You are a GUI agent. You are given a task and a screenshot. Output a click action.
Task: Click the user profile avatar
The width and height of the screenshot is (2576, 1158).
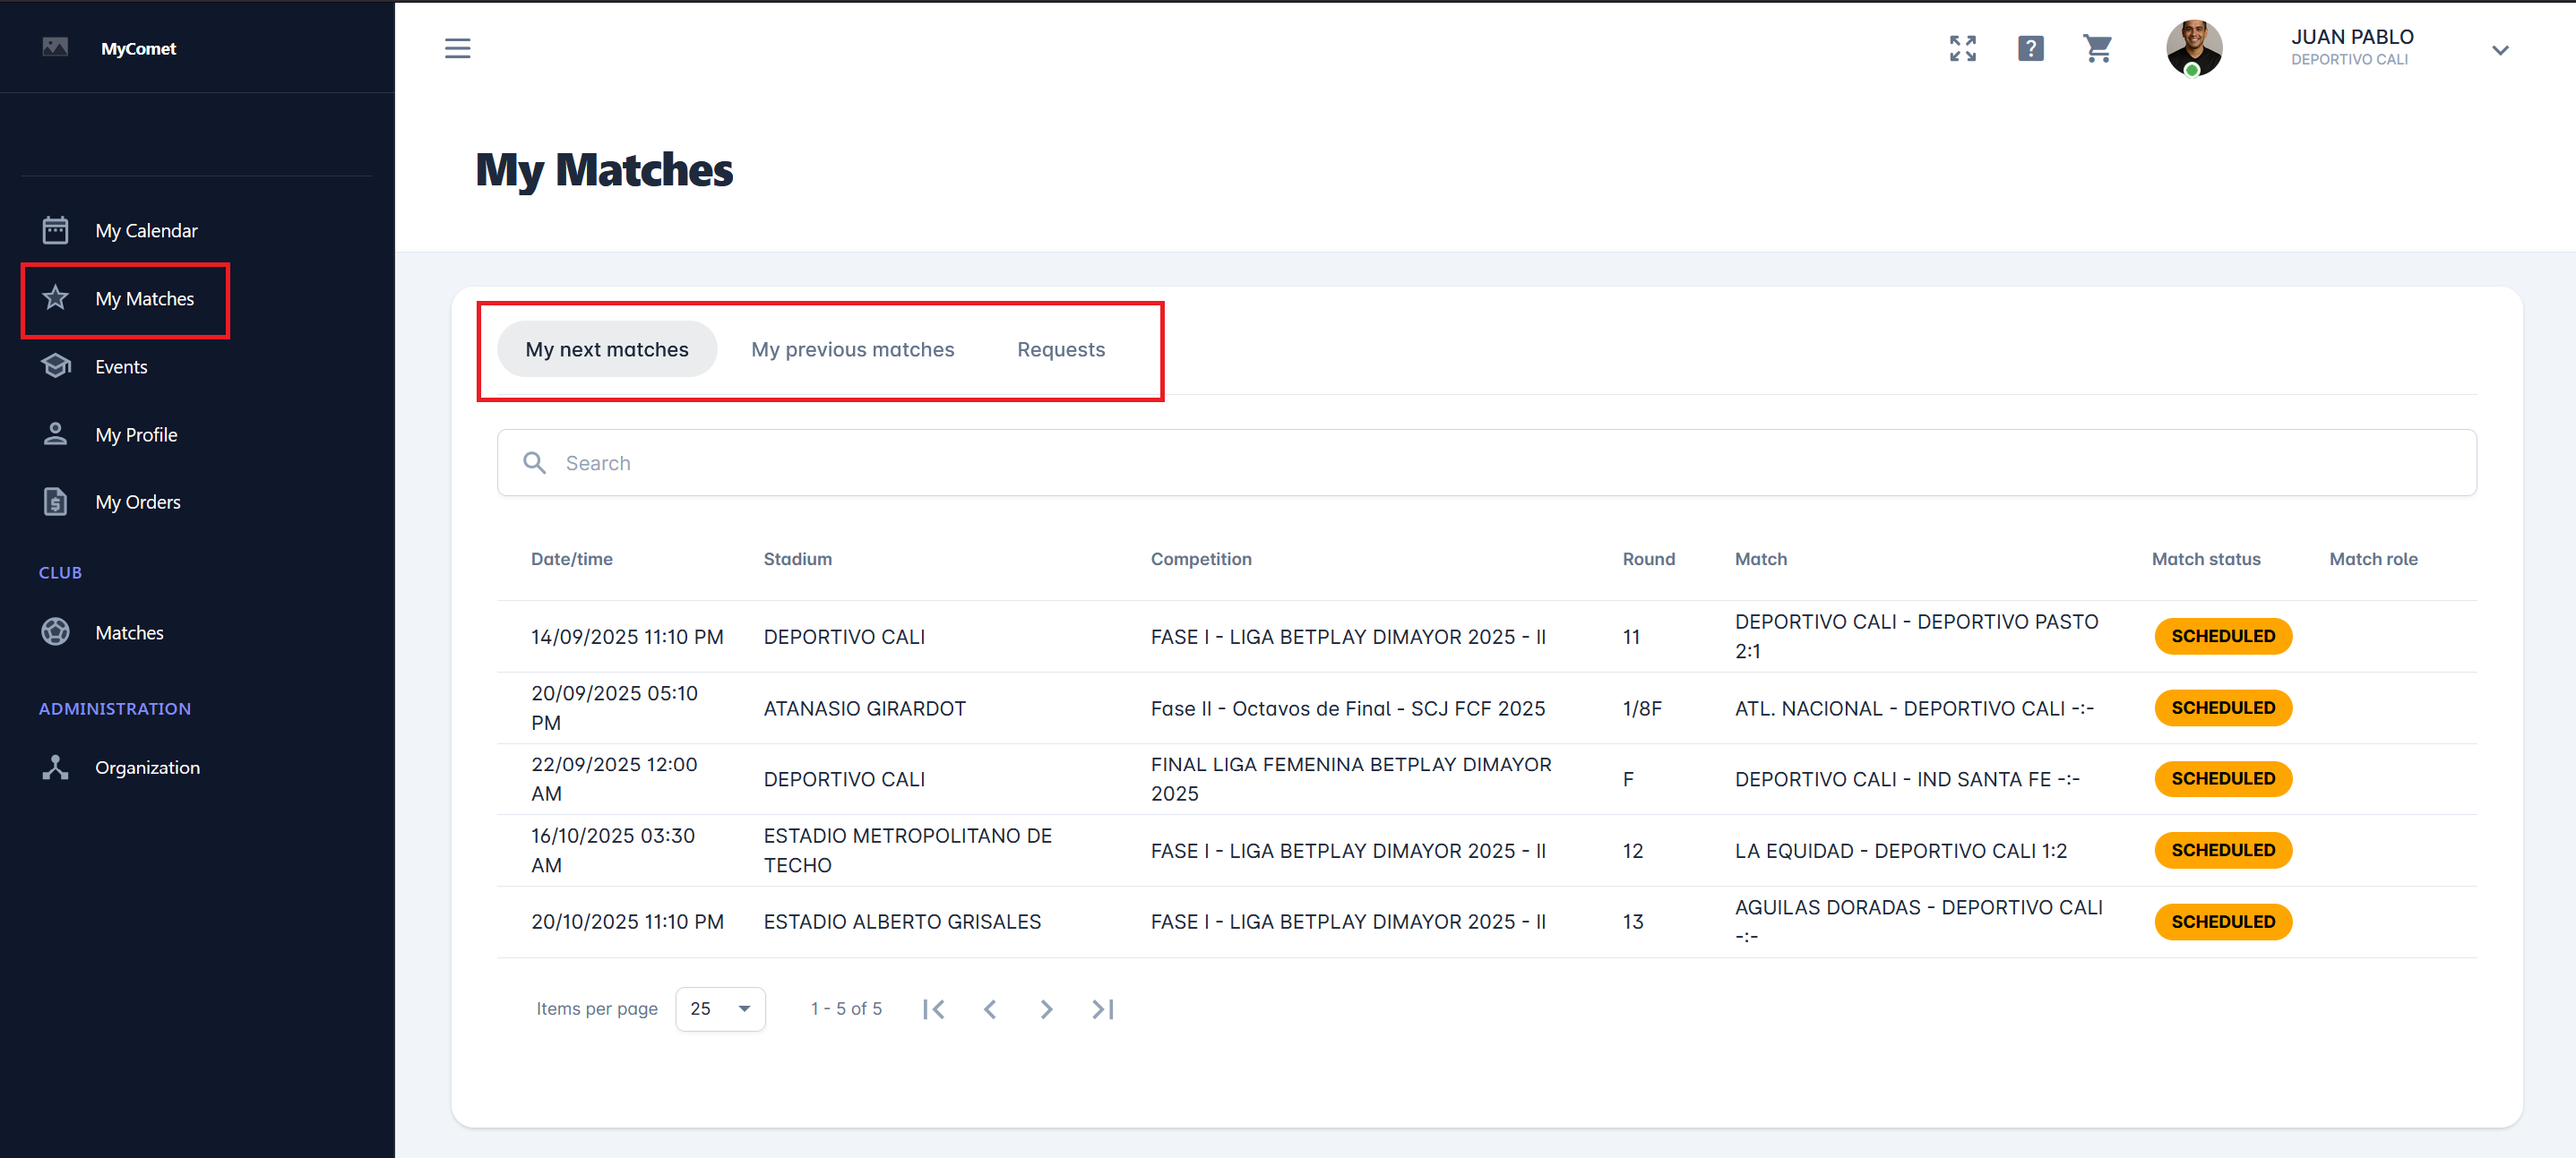point(2193,48)
